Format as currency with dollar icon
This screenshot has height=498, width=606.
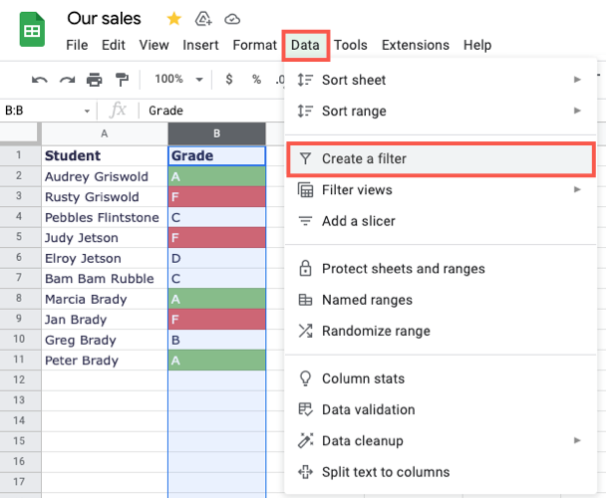click(x=229, y=80)
